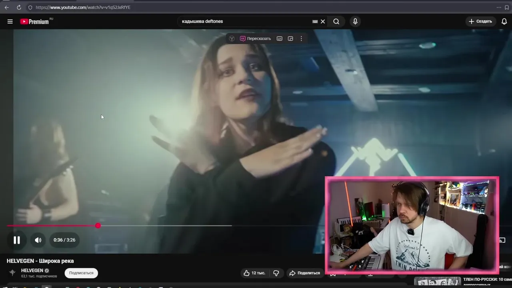
Task: Open HELVEGEN channel avatar
Action: click(x=12, y=273)
